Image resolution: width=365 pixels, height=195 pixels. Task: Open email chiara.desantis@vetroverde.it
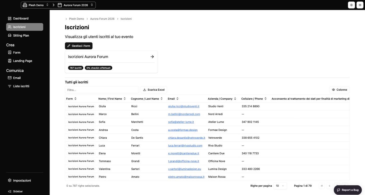click(187, 138)
